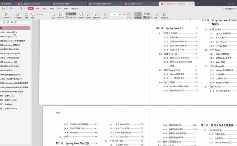This screenshot has height=146, width=237.
Task: Click the save icon in quick access bar
Action: (x=7, y=9)
